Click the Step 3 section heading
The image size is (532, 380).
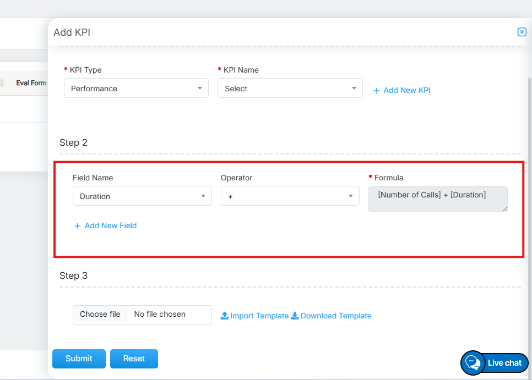pos(73,276)
